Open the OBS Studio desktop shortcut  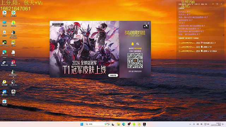click(13, 83)
